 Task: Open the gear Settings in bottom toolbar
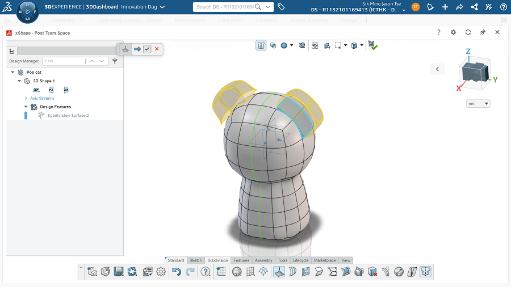161,272
